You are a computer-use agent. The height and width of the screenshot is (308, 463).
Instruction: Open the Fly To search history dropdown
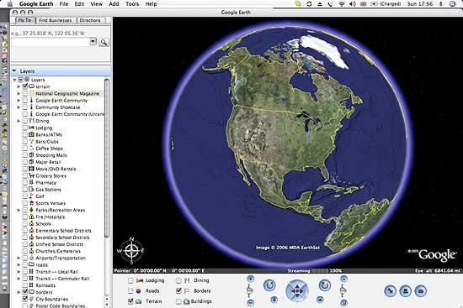[93, 41]
